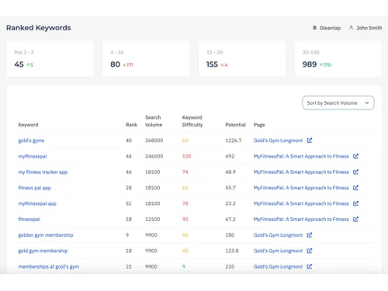The width and height of the screenshot is (388, 291).
Task: Open the fitnesspal keyword link
Action: [x=29, y=220]
